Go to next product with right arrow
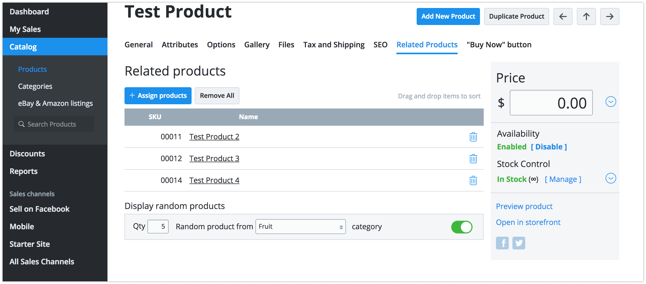Screen dimensions: 646x284 click(610, 16)
